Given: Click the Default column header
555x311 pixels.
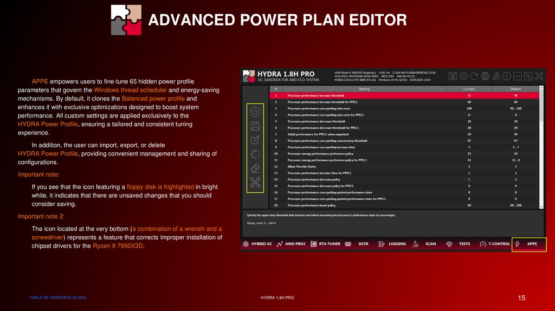Looking at the screenshot, I should 516,89.
